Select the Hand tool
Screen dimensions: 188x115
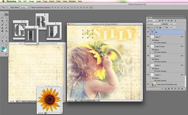pyautogui.click(x=3, y=44)
